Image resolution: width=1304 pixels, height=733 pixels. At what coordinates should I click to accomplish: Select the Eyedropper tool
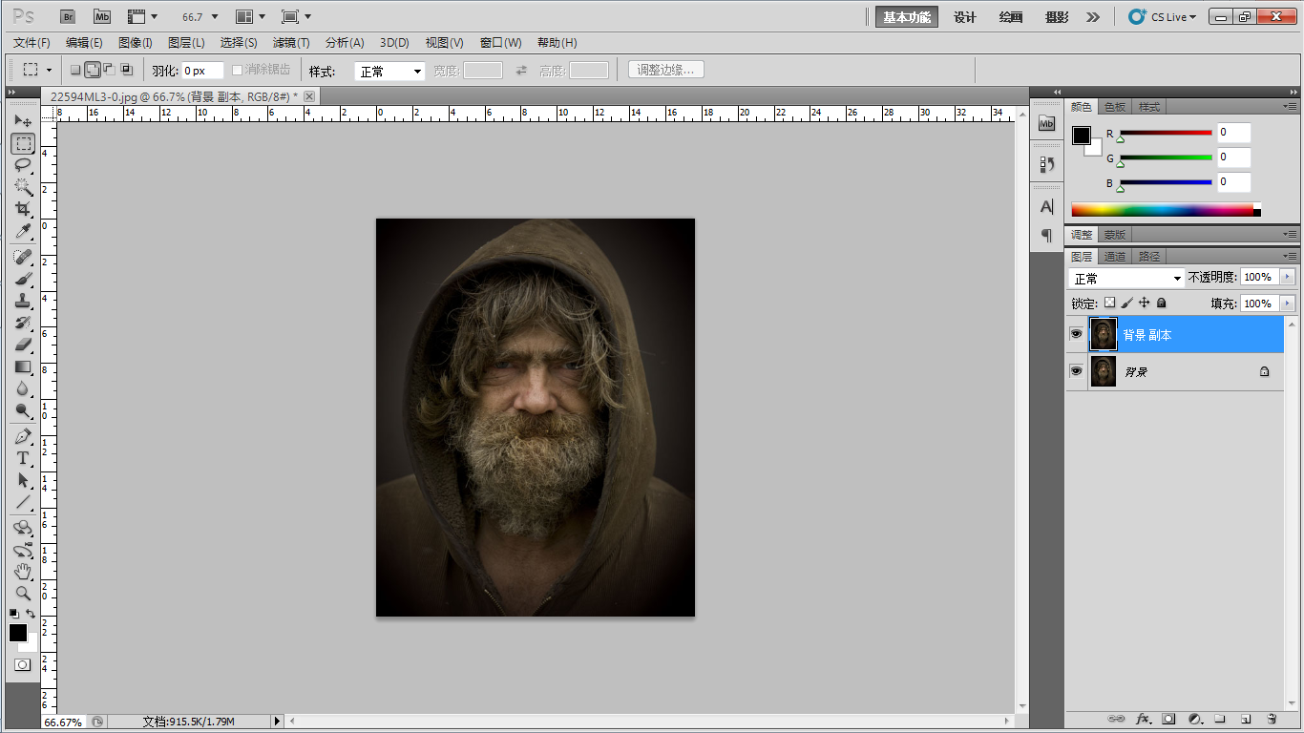(23, 231)
